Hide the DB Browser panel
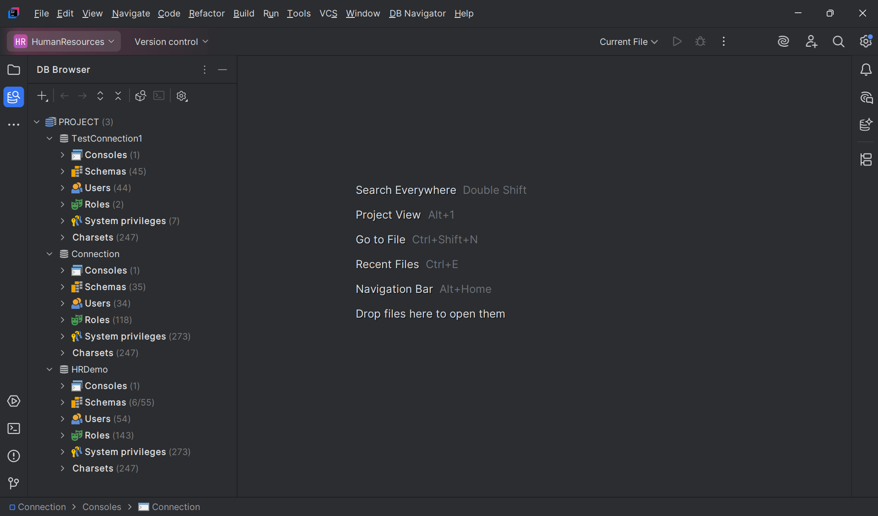Screen dimensions: 878x516 pyautogui.click(x=223, y=70)
